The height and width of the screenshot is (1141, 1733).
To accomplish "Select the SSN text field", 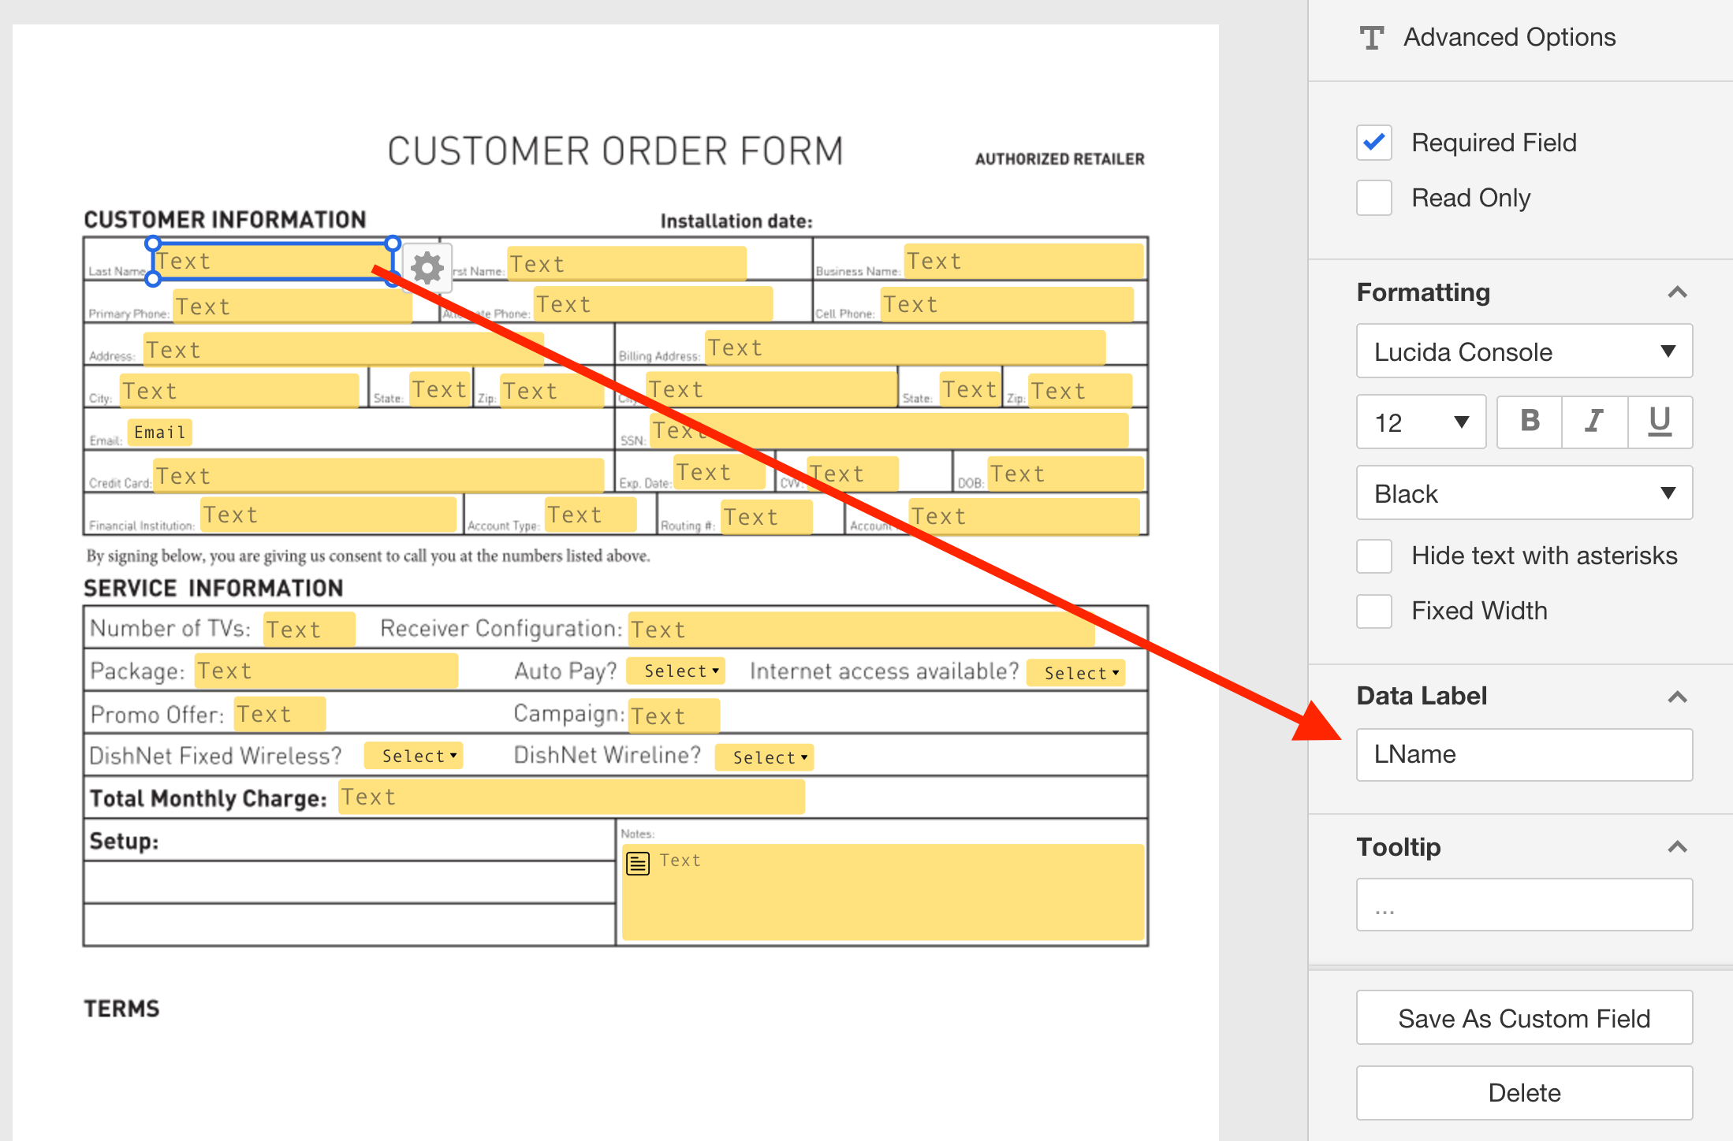I will pyautogui.click(x=889, y=430).
